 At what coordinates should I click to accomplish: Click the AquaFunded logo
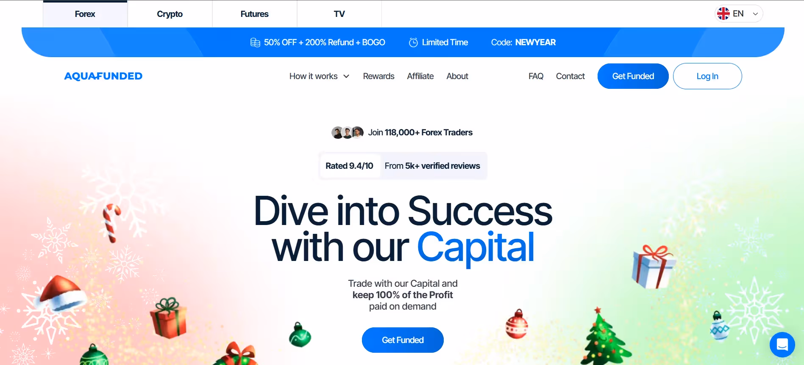point(103,76)
